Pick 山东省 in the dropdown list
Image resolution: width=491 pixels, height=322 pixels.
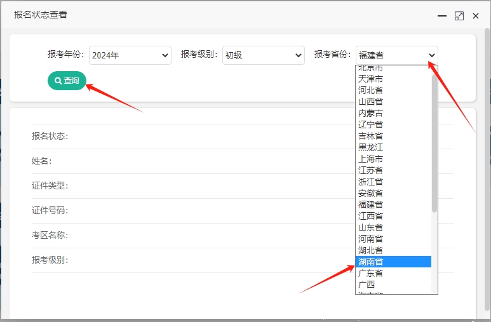point(393,227)
